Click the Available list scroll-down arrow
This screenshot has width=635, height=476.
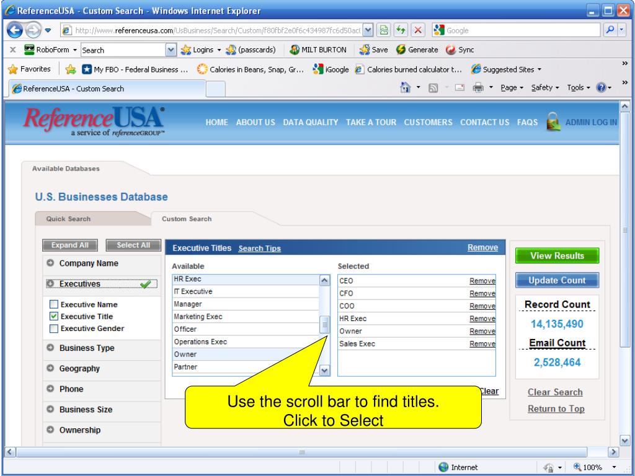[324, 371]
